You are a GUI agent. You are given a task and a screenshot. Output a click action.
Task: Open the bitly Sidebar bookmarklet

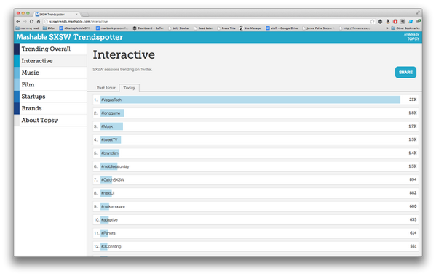click(179, 28)
